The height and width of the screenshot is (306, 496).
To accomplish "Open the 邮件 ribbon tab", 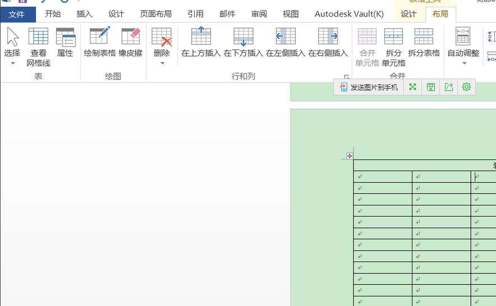I will coord(227,14).
